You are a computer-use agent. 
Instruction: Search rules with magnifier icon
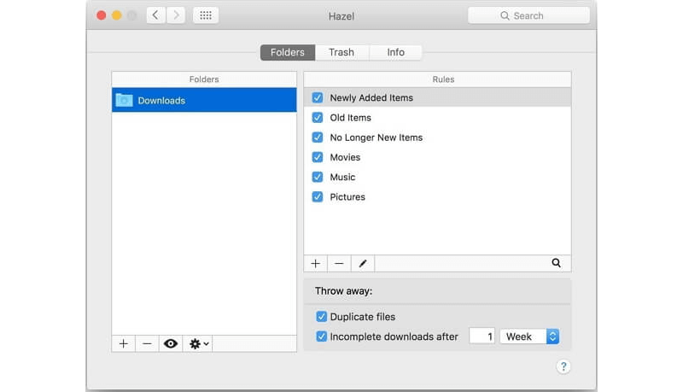[557, 263]
